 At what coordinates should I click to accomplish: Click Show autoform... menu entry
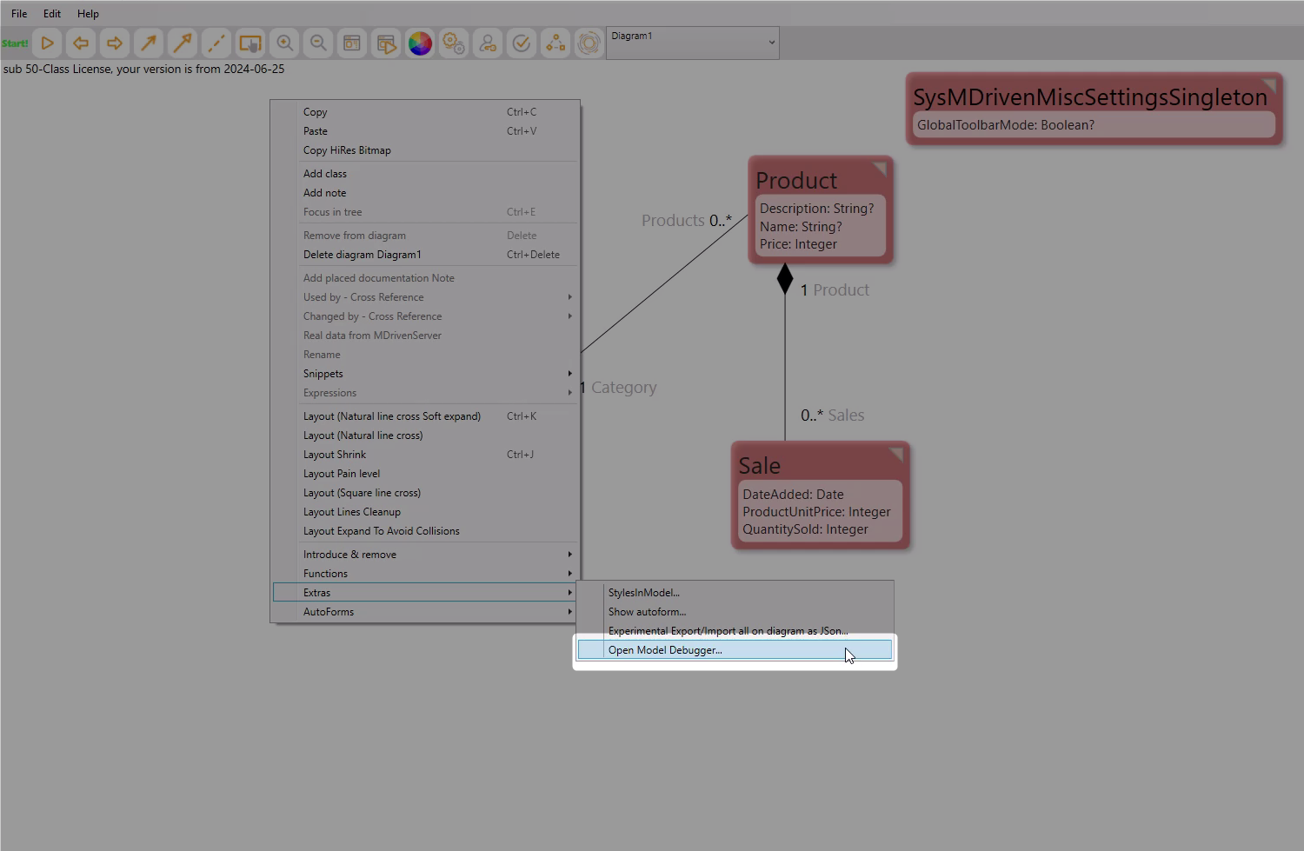click(x=647, y=612)
